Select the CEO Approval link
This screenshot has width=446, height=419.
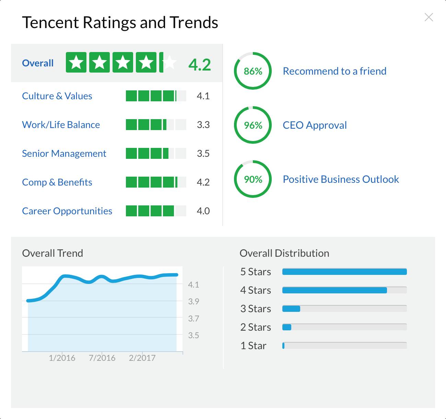315,125
